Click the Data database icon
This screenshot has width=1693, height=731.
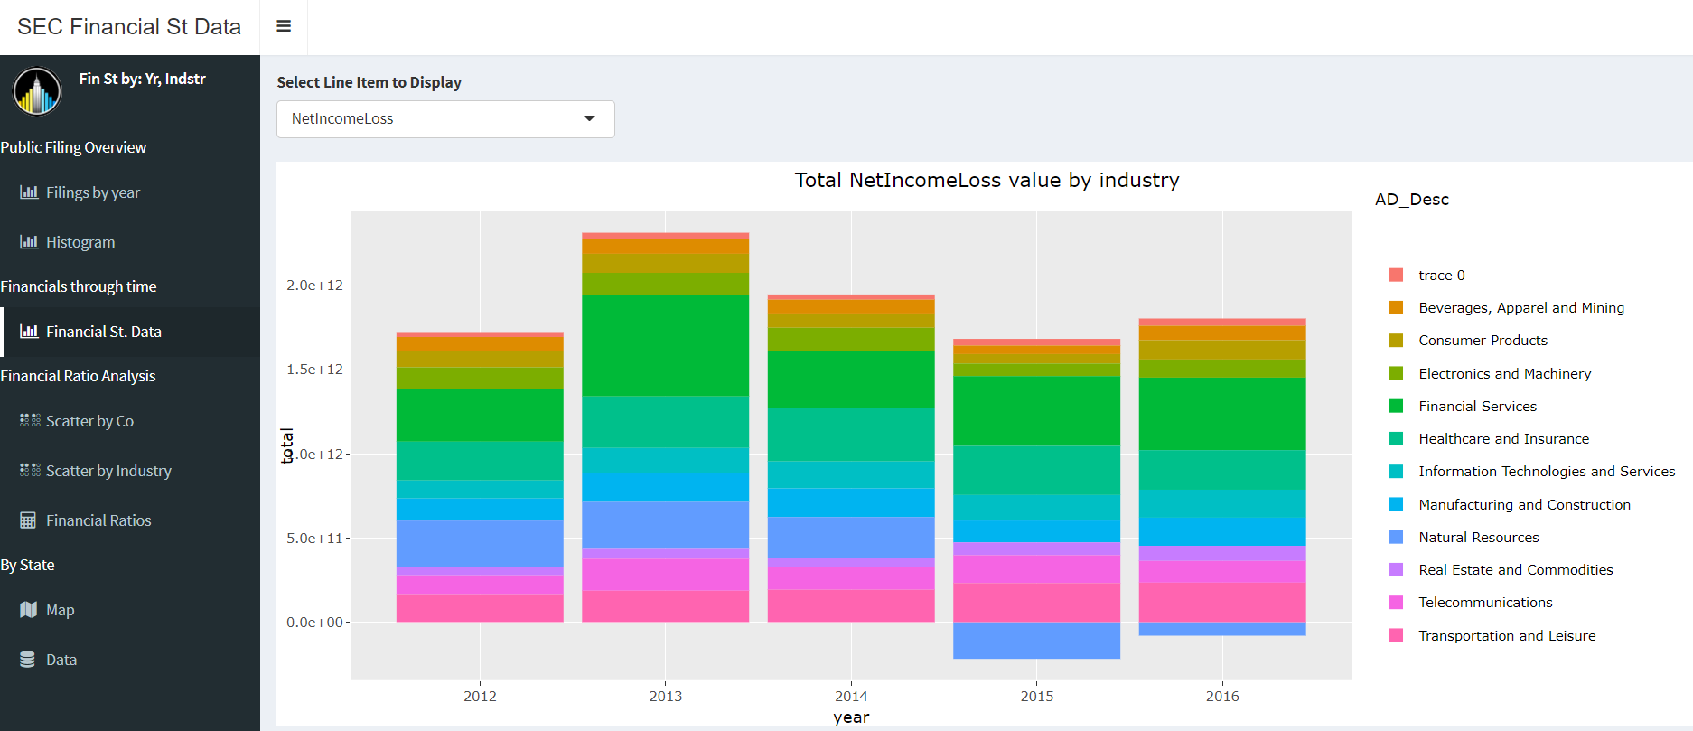(x=28, y=660)
